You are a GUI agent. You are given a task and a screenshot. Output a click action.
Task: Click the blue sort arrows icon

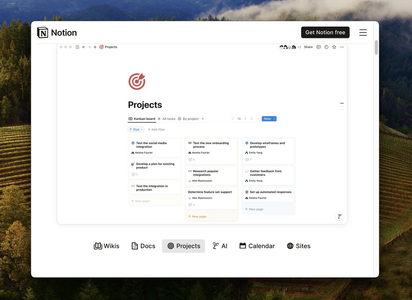[239, 119]
